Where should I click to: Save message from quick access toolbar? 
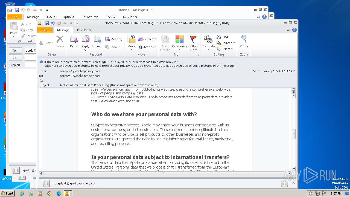(x=47, y=23)
